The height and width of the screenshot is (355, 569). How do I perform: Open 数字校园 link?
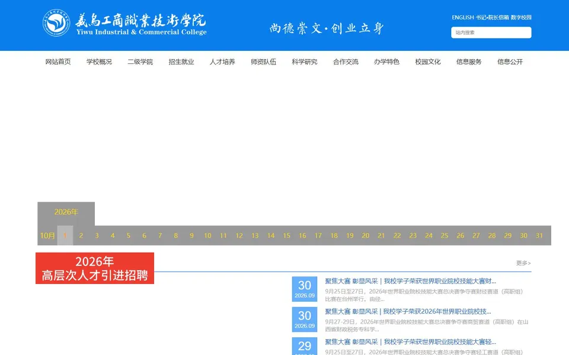pyautogui.click(x=521, y=17)
